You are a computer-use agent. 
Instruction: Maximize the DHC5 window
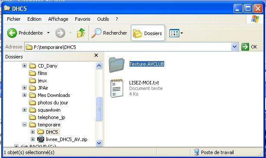pos(248,9)
